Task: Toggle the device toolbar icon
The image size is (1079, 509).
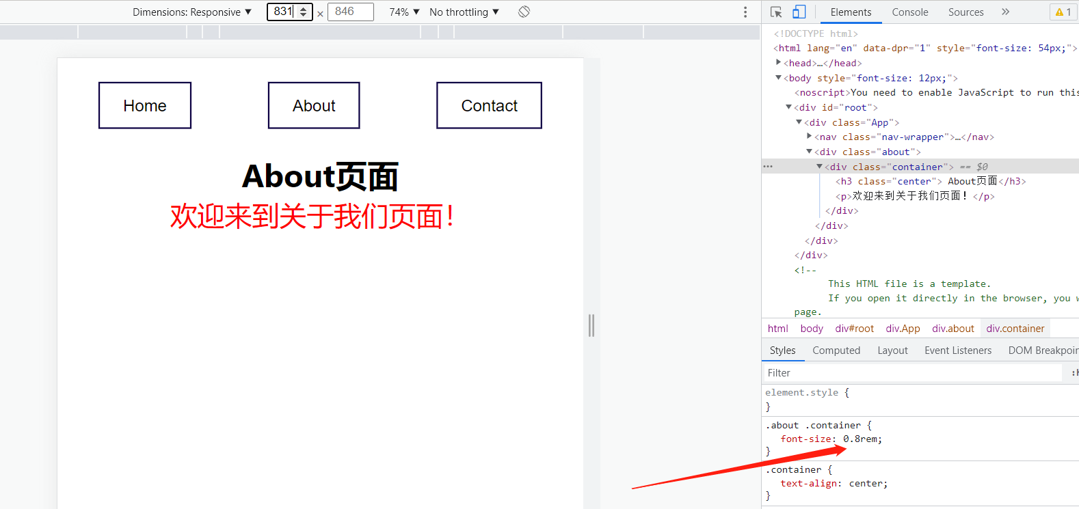Action: tap(799, 12)
